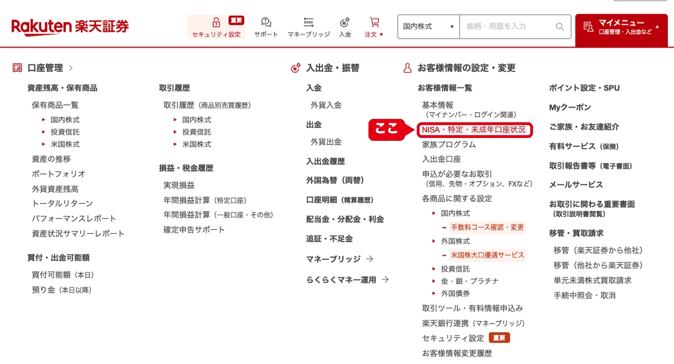Open パフォーマンスレポート

pyautogui.click(x=74, y=218)
